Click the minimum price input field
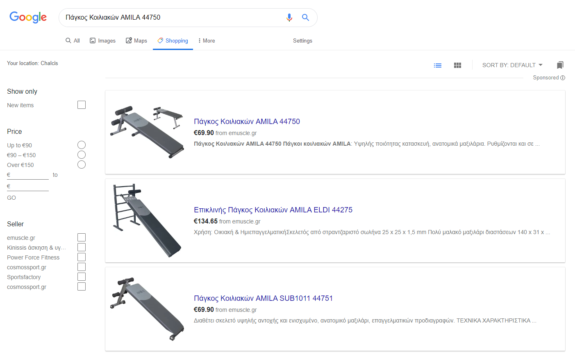Image resolution: width=575 pixels, height=354 pixels. 28,175
